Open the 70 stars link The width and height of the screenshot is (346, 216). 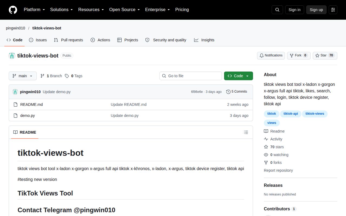point(274,147)
